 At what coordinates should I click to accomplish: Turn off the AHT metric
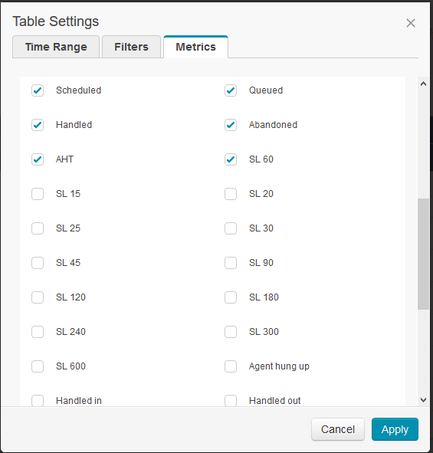click(x=38, y=159)
